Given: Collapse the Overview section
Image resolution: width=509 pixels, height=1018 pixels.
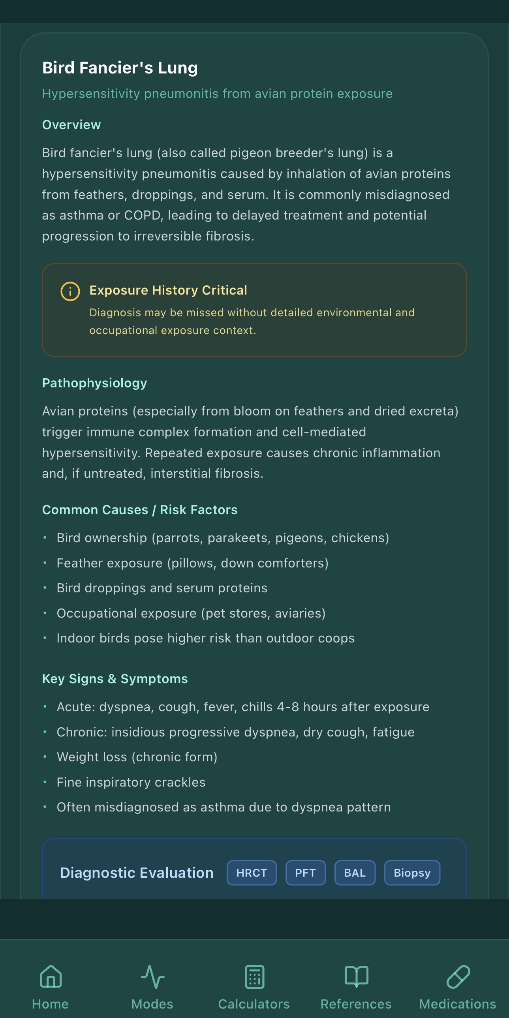Looking at the screenshot, I should pyautogui.click(x=71, y=125).
